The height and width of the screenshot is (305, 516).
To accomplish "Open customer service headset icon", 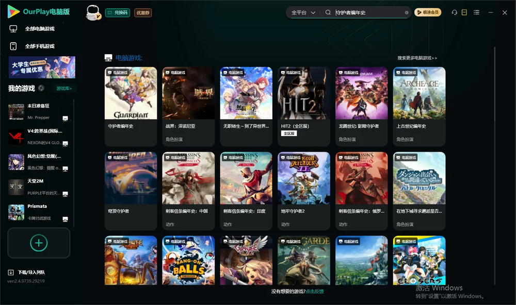I will pyautogui.click(x=454, y=12).
